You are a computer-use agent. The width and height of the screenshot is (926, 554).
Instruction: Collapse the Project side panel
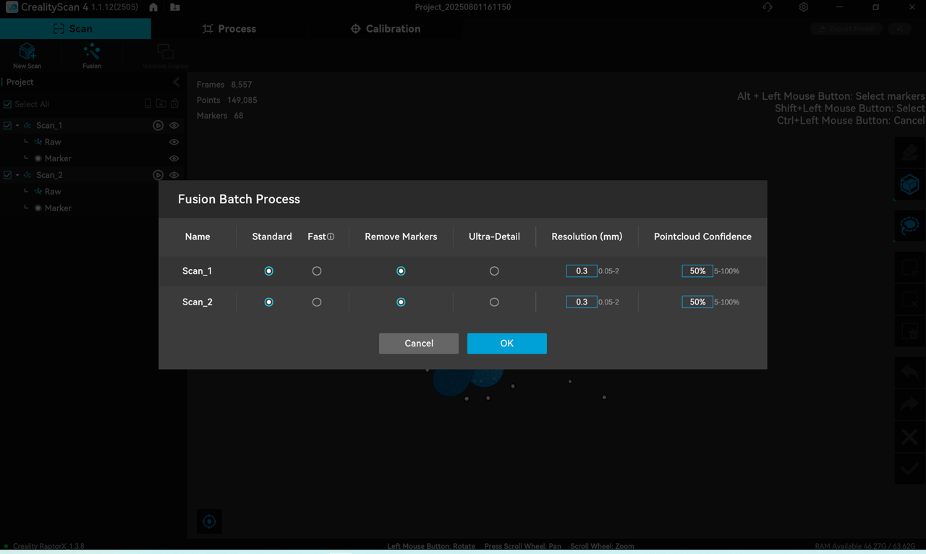pos(176,82)
